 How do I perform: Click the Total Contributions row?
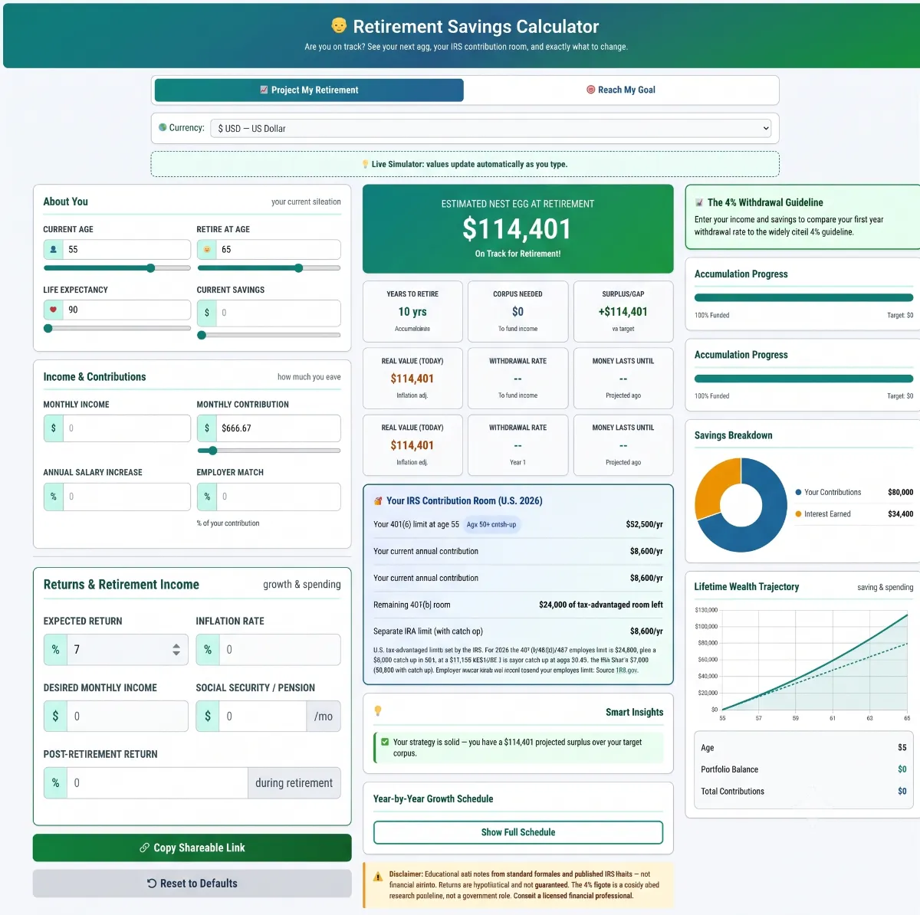tap(803, 791)
